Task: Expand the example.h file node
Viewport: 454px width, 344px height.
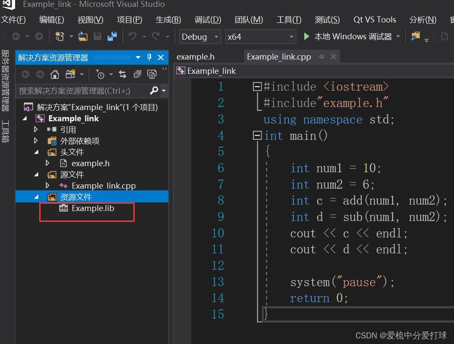Action: pyautogui.click(x=47, y=163)
